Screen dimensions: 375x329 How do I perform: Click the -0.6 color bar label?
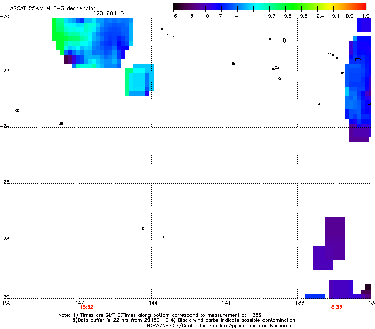(x=286, y=16)
